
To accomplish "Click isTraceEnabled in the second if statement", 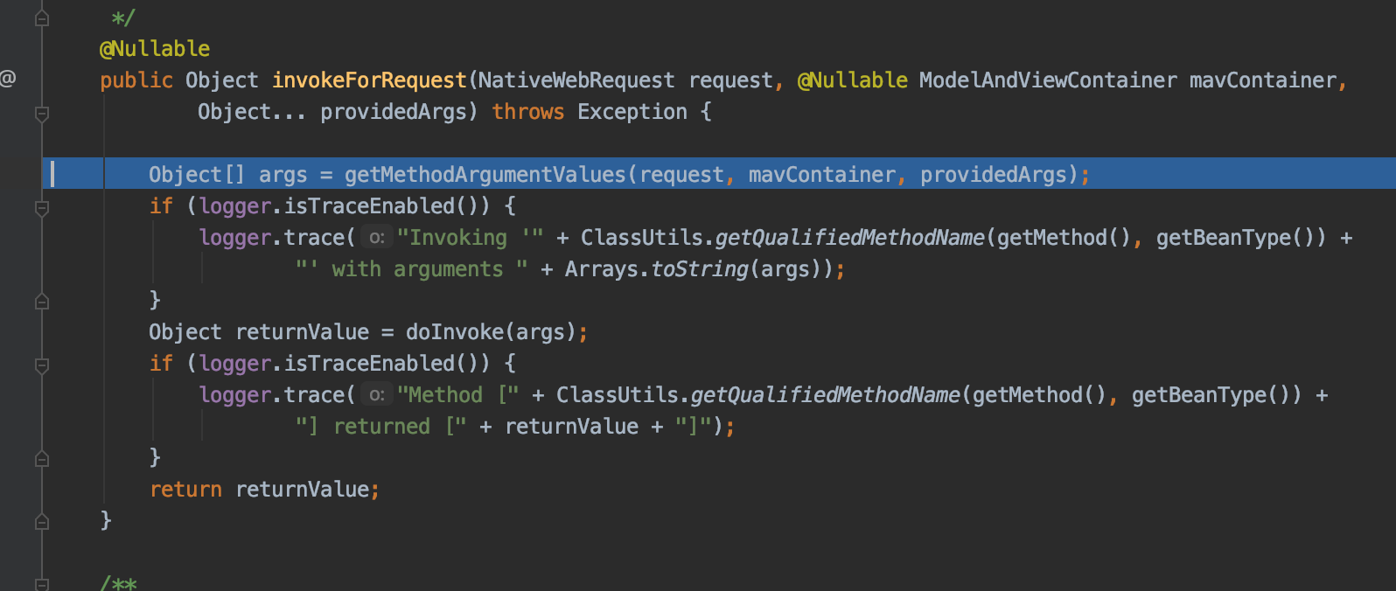I will (370, 364).
